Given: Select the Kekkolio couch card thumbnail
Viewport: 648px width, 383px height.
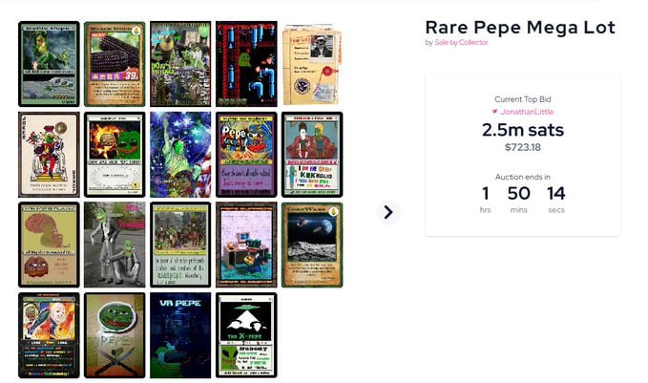Looking at the screenshot, I should (x=312, y=155).
